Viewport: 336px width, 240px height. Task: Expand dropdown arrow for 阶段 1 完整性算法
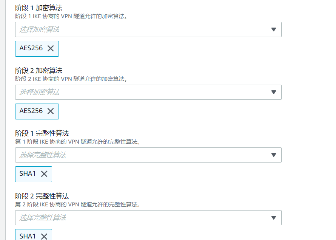274,155
